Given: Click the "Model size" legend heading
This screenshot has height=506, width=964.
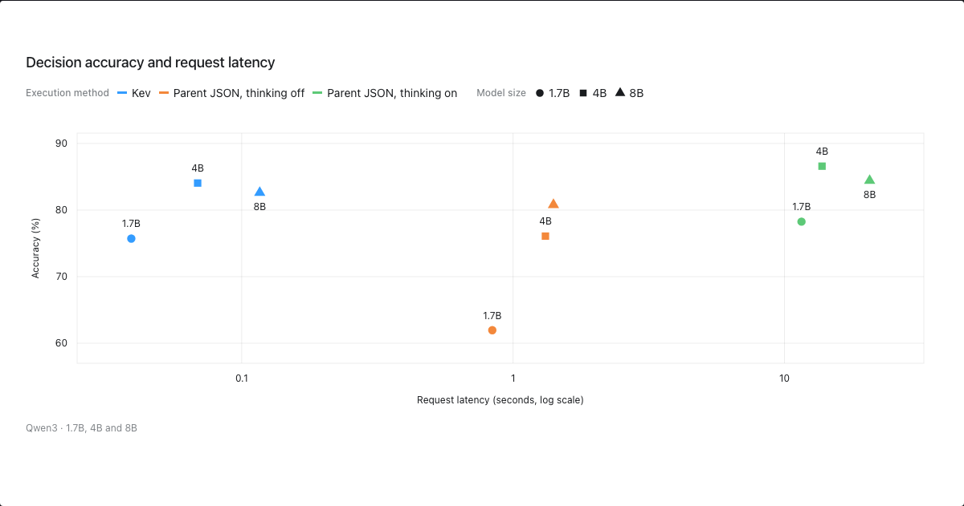Looking at the screenshot, I should (501, 93).
